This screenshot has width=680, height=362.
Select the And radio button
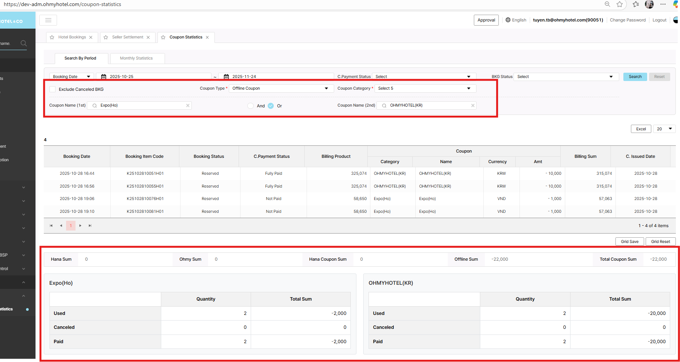pos(250,106)
